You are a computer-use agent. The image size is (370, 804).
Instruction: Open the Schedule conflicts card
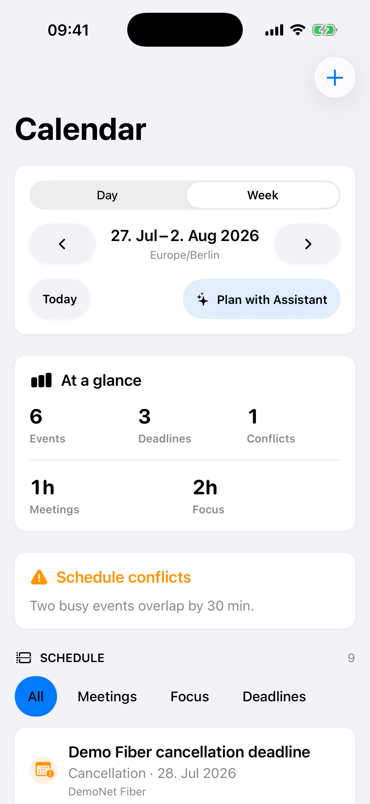[185, 591]
